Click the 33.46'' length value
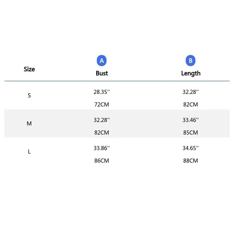Screen dimensions: 234x234 pyautogui.click(x=190, y=120)
